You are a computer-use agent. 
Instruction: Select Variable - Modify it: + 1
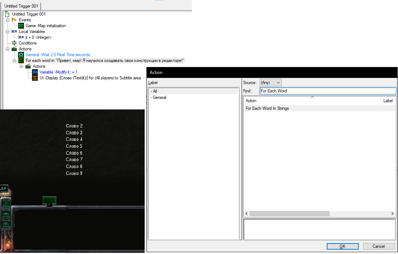pos(59,72)
